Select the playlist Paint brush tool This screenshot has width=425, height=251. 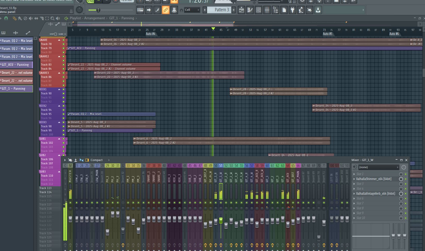(x=20, y=18)
